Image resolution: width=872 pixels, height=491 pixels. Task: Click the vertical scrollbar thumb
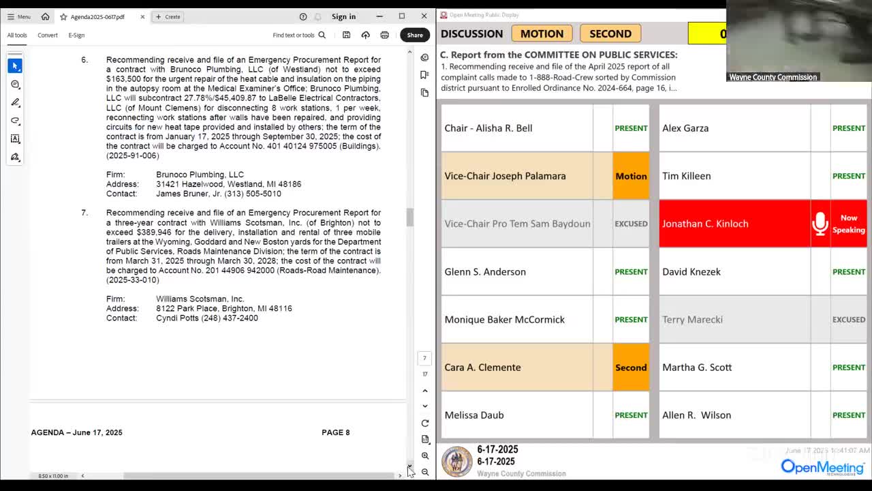coord(409,218)
